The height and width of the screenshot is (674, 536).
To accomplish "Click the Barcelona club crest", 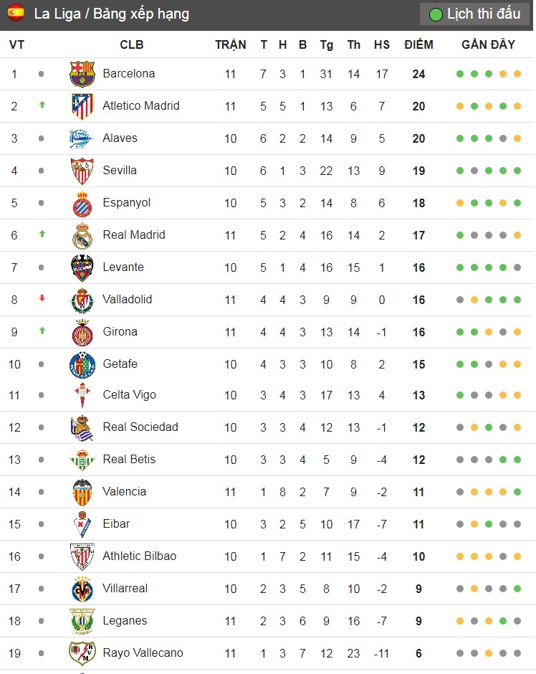I will click(82, 74).
